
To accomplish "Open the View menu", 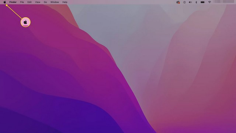I will (x=38, y=2).
